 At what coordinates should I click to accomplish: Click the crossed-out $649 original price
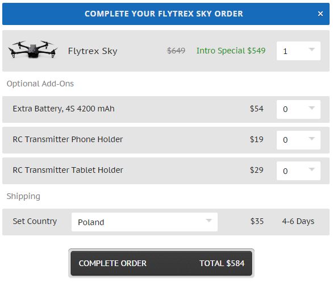click(176, 51)
